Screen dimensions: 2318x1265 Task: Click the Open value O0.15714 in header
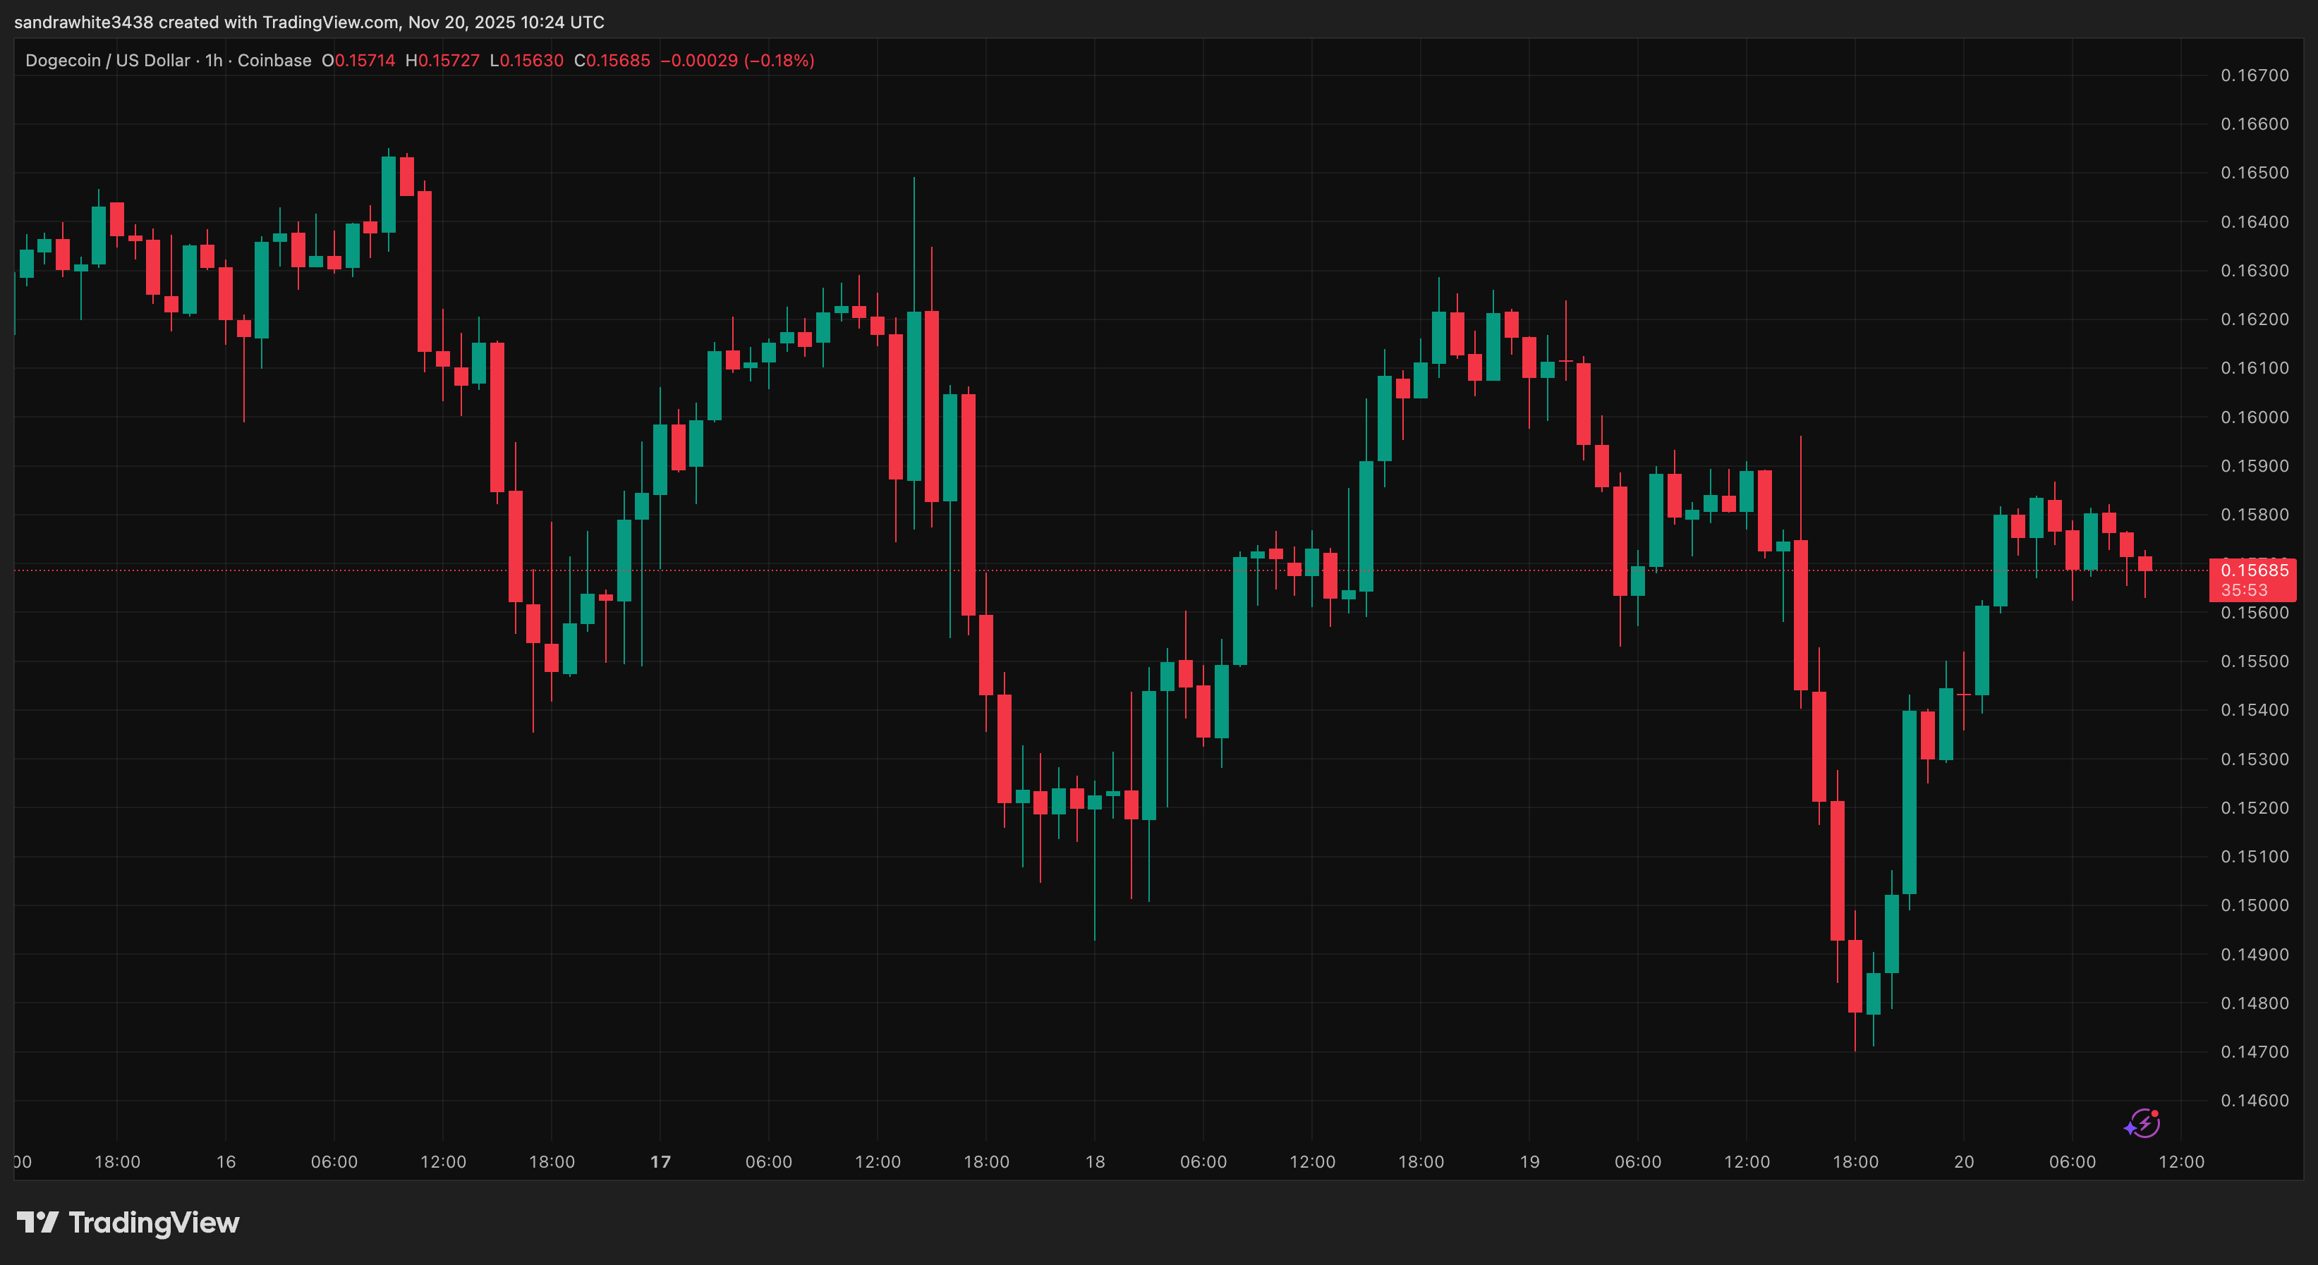click(x=358, y=60)
